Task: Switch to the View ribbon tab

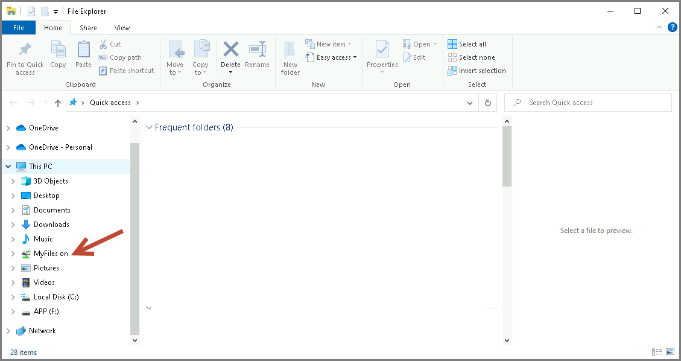Action: click(122, 27)
